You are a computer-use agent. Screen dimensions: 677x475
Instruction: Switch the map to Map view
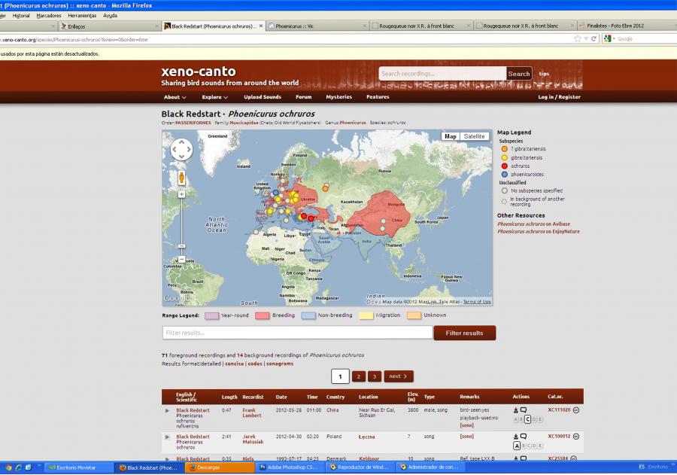pos(451,136)
